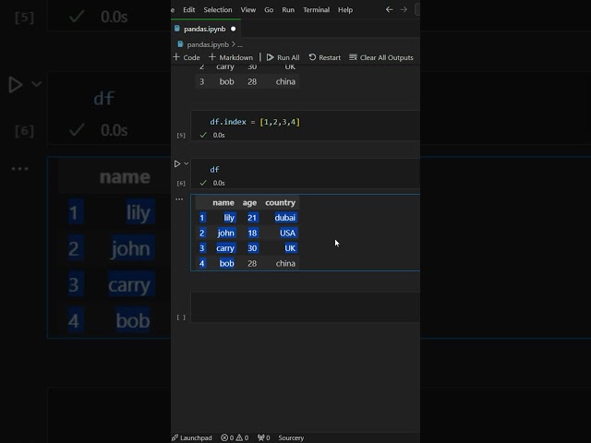Viewport: 591px width, 443px height.
Task: Click into the empty code cell at bottom
Action: (x=305, y=307)
